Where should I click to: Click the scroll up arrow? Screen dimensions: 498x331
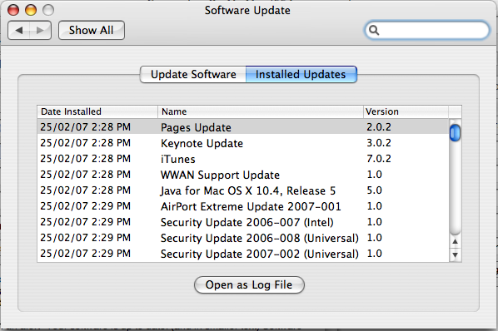[456, 242]
